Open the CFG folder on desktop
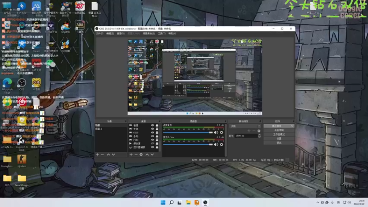The width and height of the screenshot is (368, 207). [7, 180]
